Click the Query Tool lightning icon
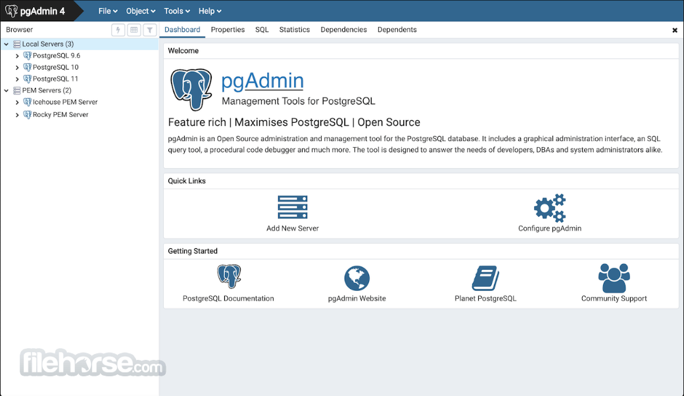 [118, 30]
